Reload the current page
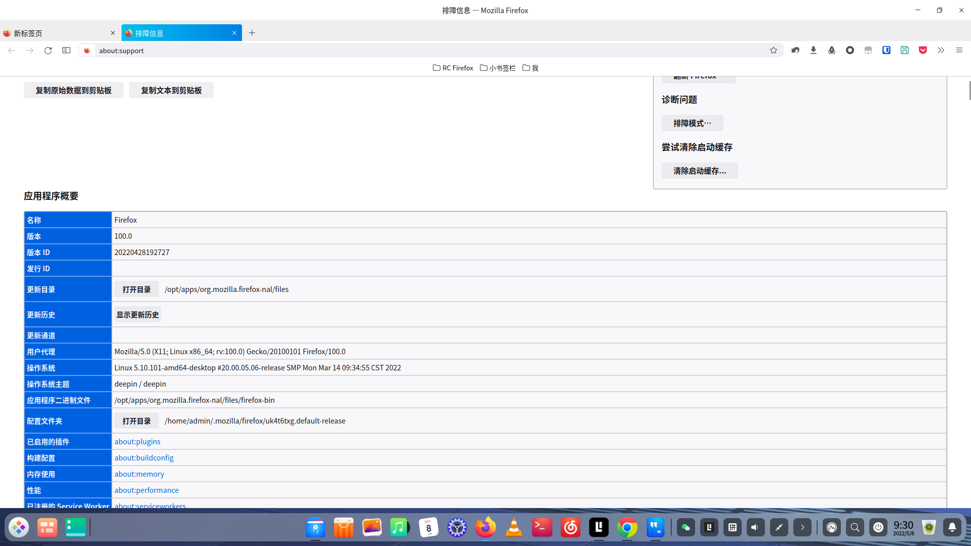 click(x=48, y=50)
